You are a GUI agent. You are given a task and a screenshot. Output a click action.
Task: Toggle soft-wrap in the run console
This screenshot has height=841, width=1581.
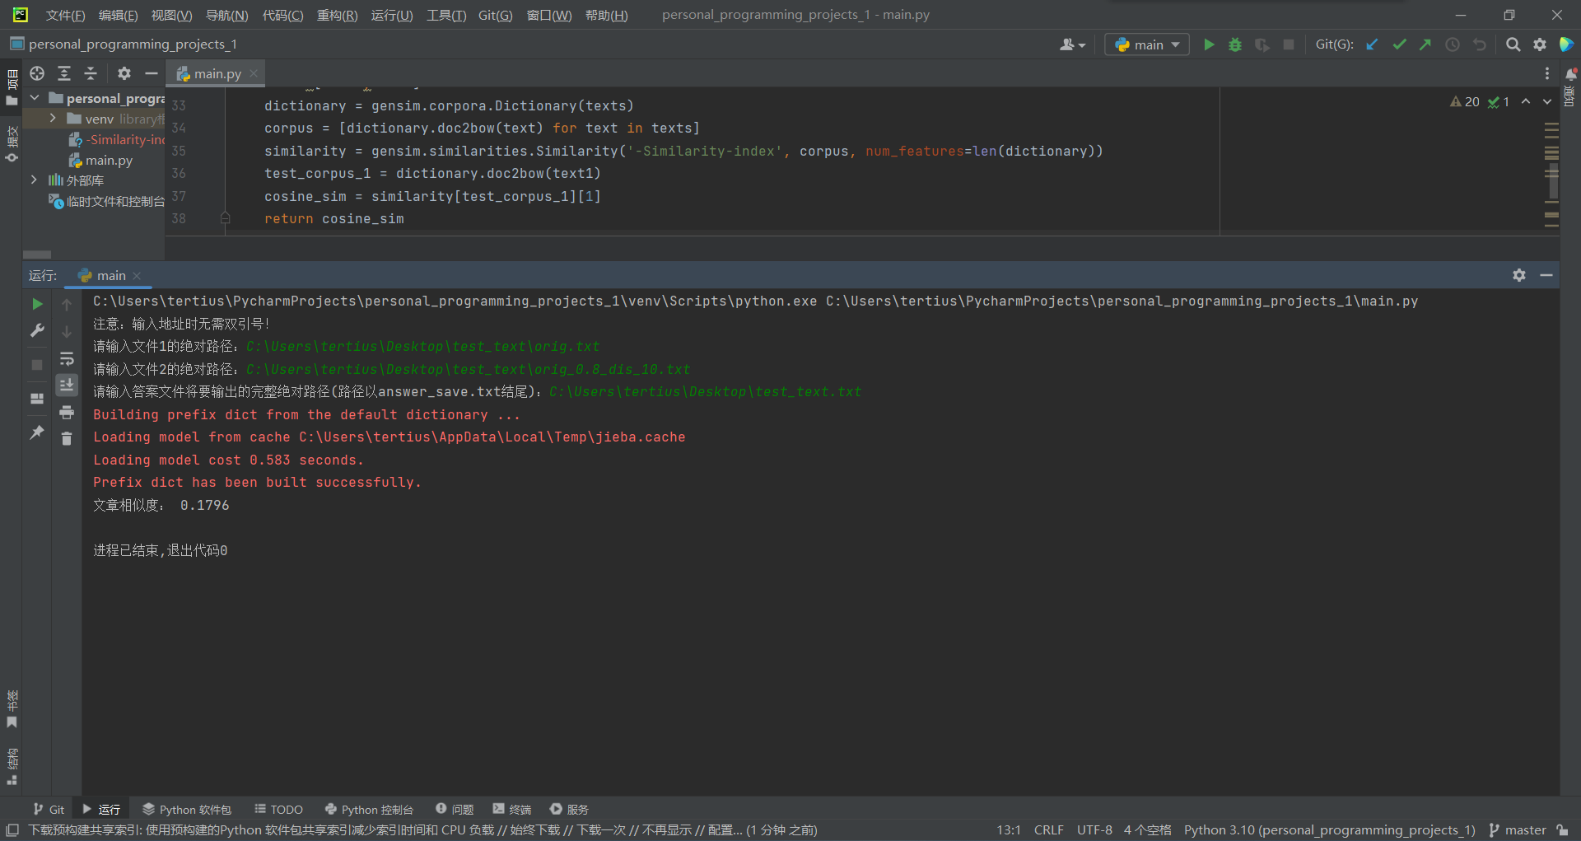coord(67,358)
